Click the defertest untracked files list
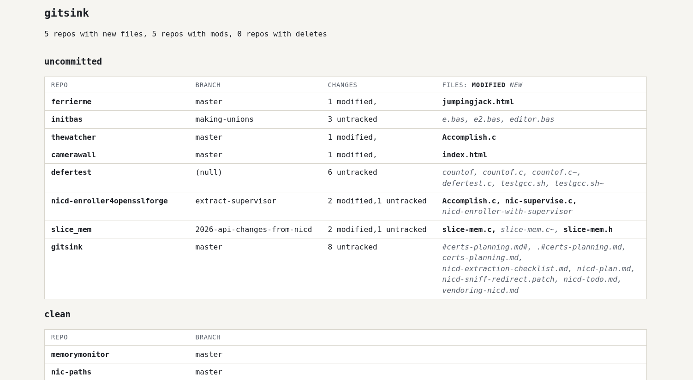 [x=523, y=178]
